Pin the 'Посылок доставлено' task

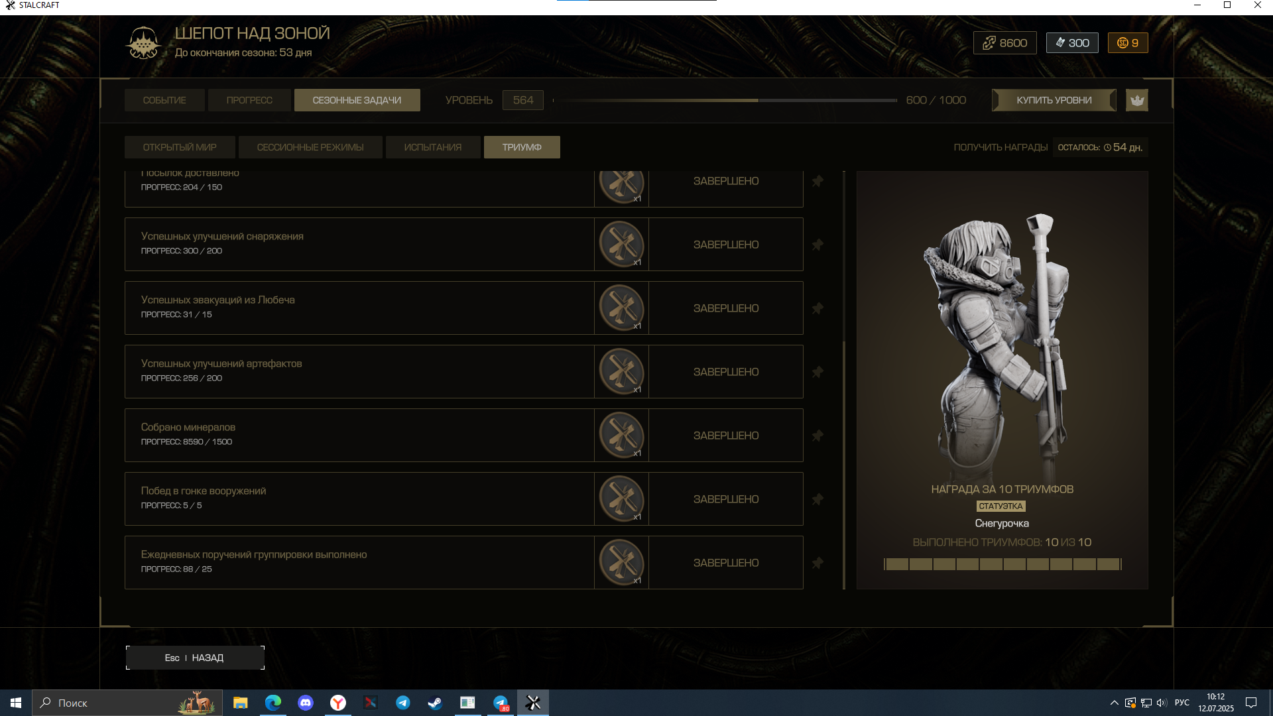pyautogui.click(x=818, y=181)
